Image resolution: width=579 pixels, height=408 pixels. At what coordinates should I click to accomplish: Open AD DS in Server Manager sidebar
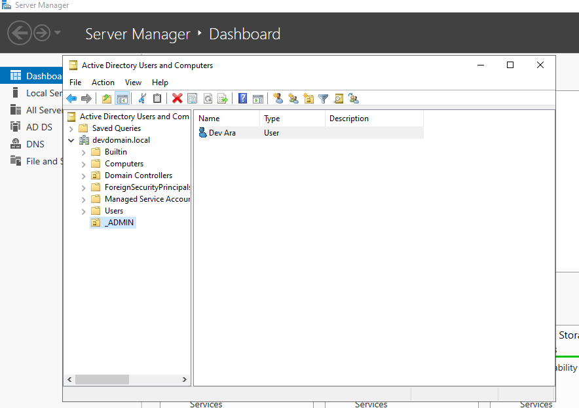pyautogui.click(x=31, y=127)
